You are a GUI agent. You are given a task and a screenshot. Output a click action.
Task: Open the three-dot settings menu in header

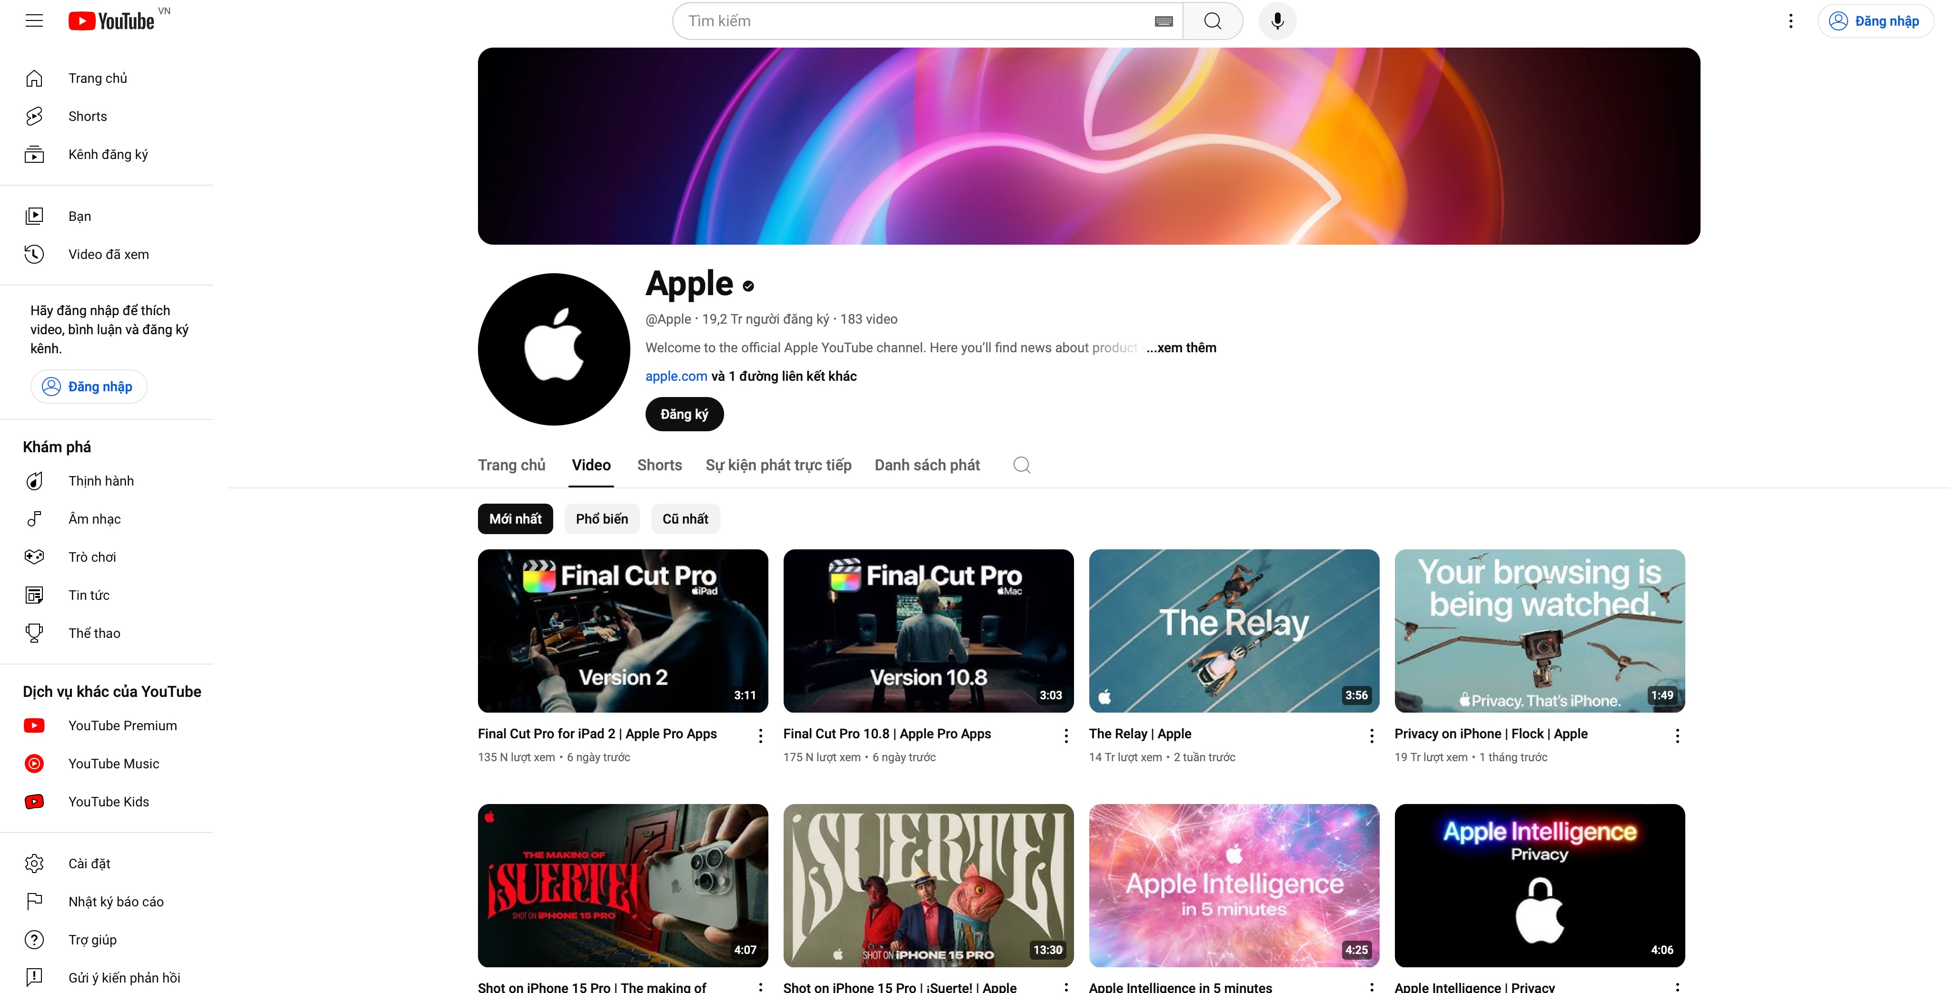pyautogui.click(x=1790, y=21)
